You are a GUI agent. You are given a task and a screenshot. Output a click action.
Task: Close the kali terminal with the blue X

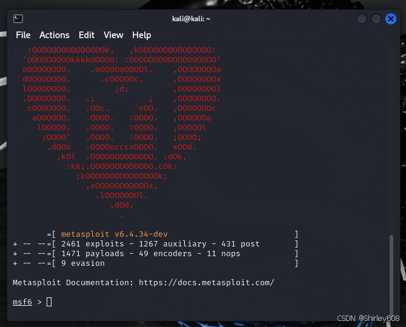coord(391,19)
